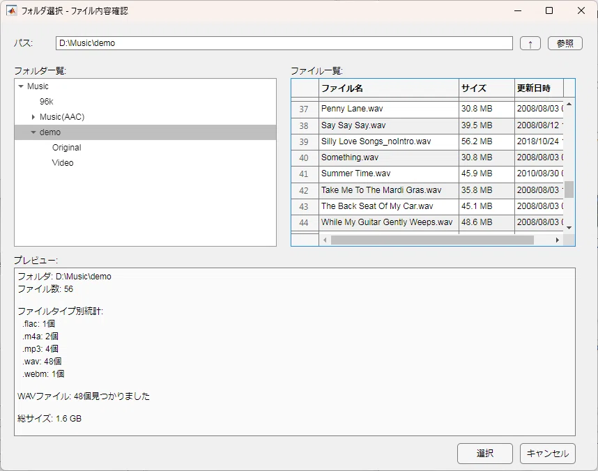The image size is (598, 471).
Task: Select Something.wav file
Action: coord(389,157)
